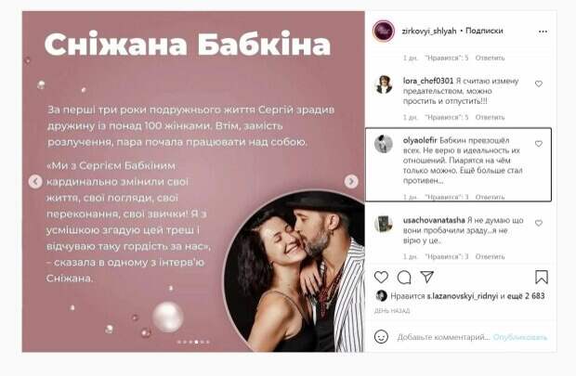Click the Подписки following button
This screenshot has height=376, width=576.
(x=484, y=31)
